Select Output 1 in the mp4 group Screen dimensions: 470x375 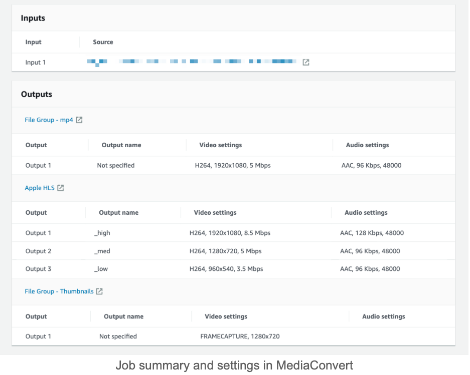pyautogui.click(x=201, y=165)
